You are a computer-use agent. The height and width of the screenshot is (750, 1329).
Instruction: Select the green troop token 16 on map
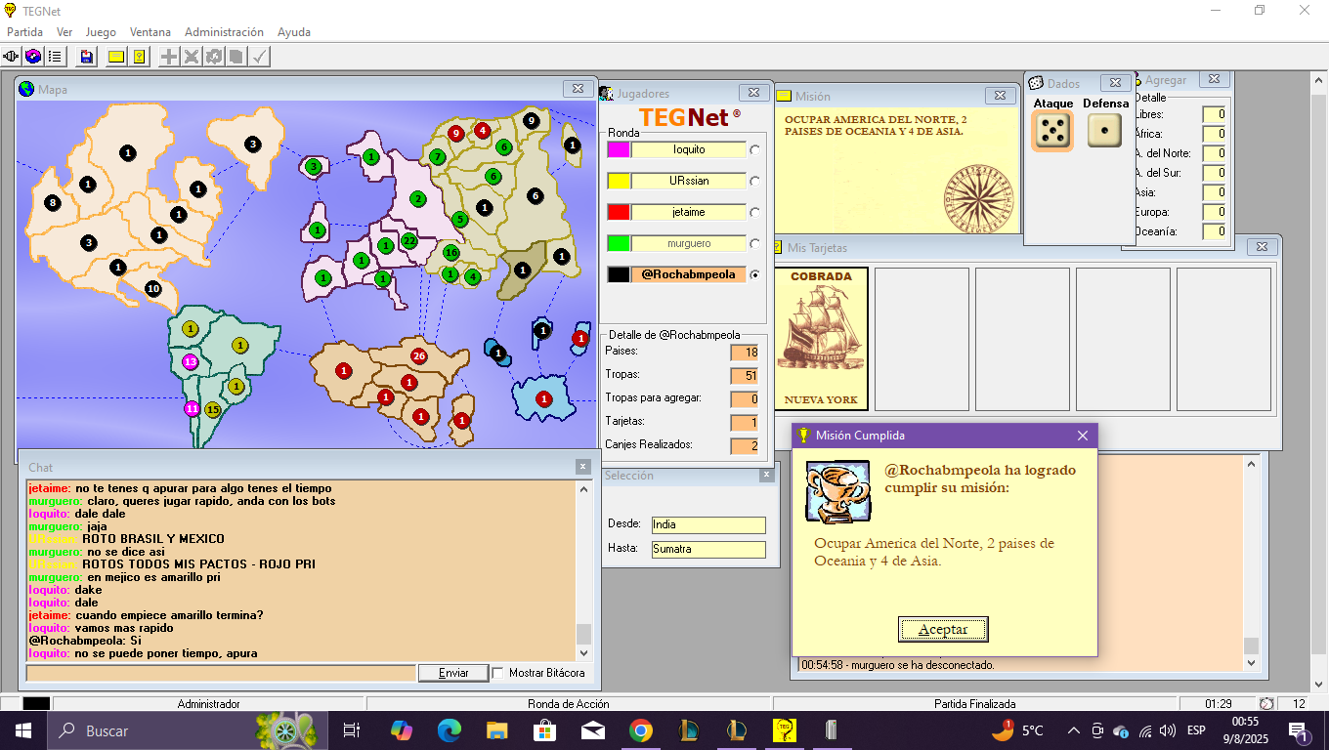450,252
